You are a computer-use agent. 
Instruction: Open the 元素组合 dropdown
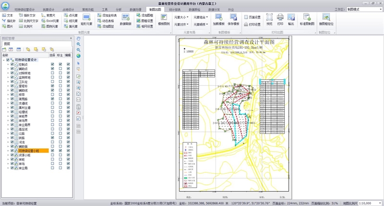coord(201,17)
